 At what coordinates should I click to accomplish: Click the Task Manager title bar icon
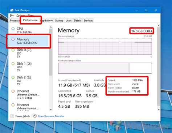point(12,10)
